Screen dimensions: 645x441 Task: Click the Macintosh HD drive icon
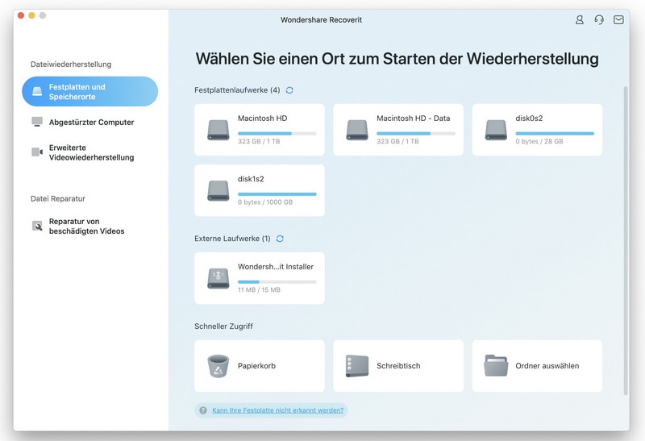(218, 130)
